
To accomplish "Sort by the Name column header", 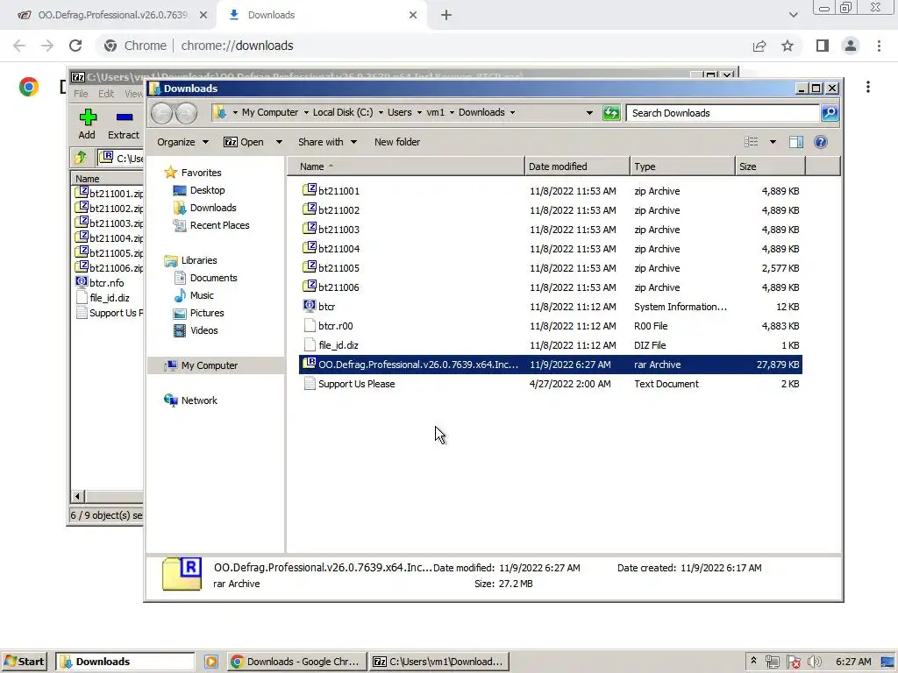I will (406, 166).
